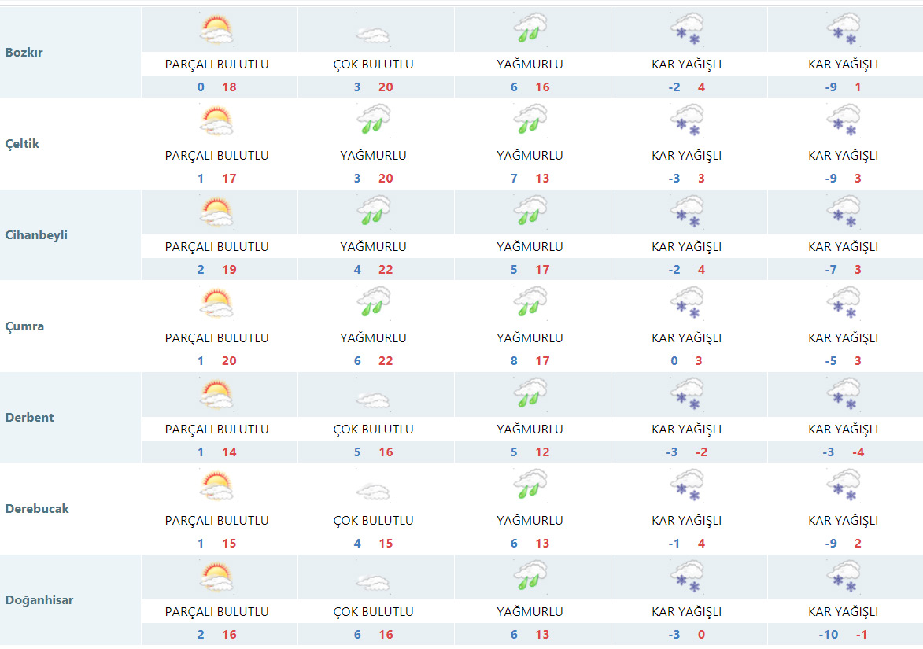Viewport: 923px width, 649px height.
Task: Click ÇOK BULUTLU label in Derebucak row
Action: click(373, 521)
